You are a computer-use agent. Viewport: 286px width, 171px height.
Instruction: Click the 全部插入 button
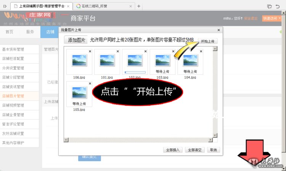click(x=173, y=150)
